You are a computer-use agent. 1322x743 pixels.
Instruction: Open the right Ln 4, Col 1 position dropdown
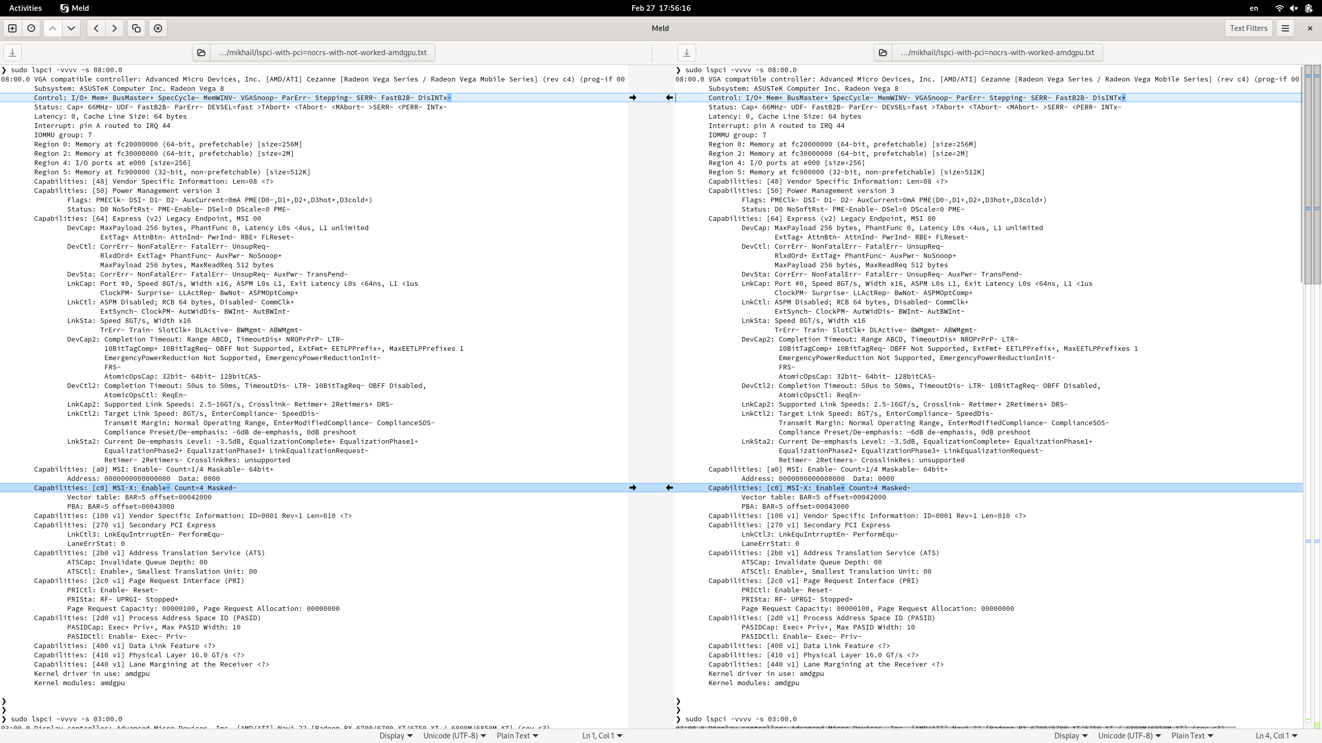[1277, 736]
